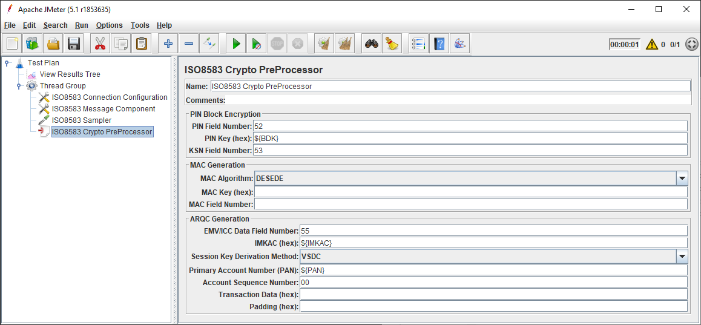Click the IMKAC (hex) input
Image resolution: width=701 pixels, height=325 pixels.
[x=493, y=243]
